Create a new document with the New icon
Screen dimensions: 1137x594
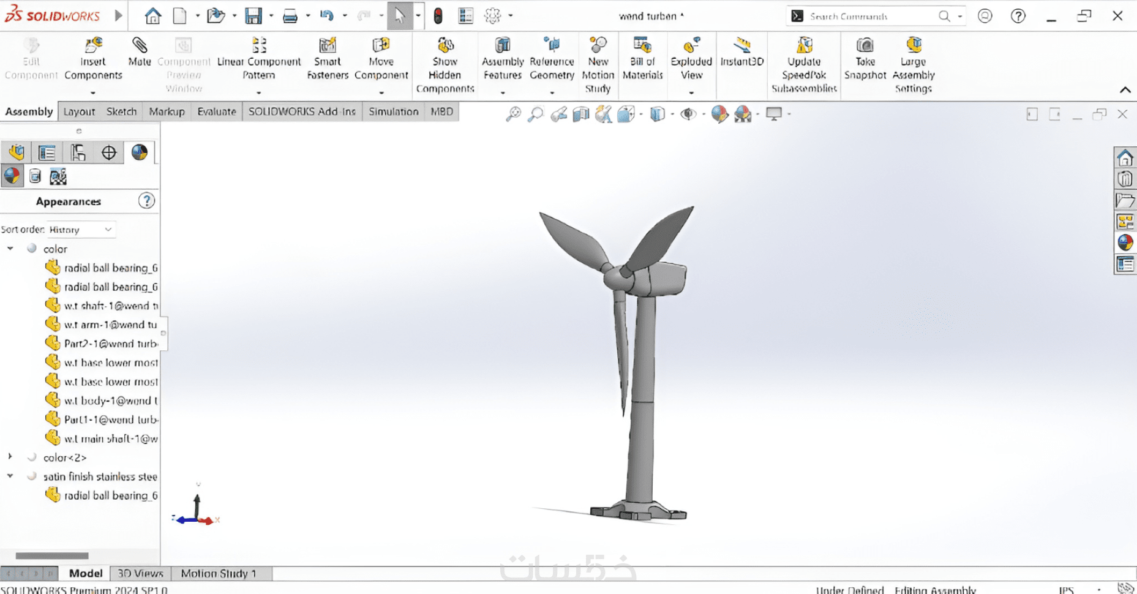tap(179, 16)
